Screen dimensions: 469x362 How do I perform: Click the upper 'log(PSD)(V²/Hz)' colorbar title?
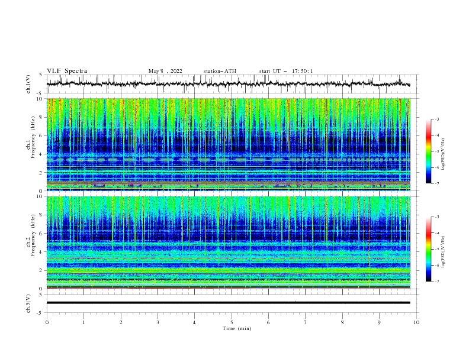(444, 154)
